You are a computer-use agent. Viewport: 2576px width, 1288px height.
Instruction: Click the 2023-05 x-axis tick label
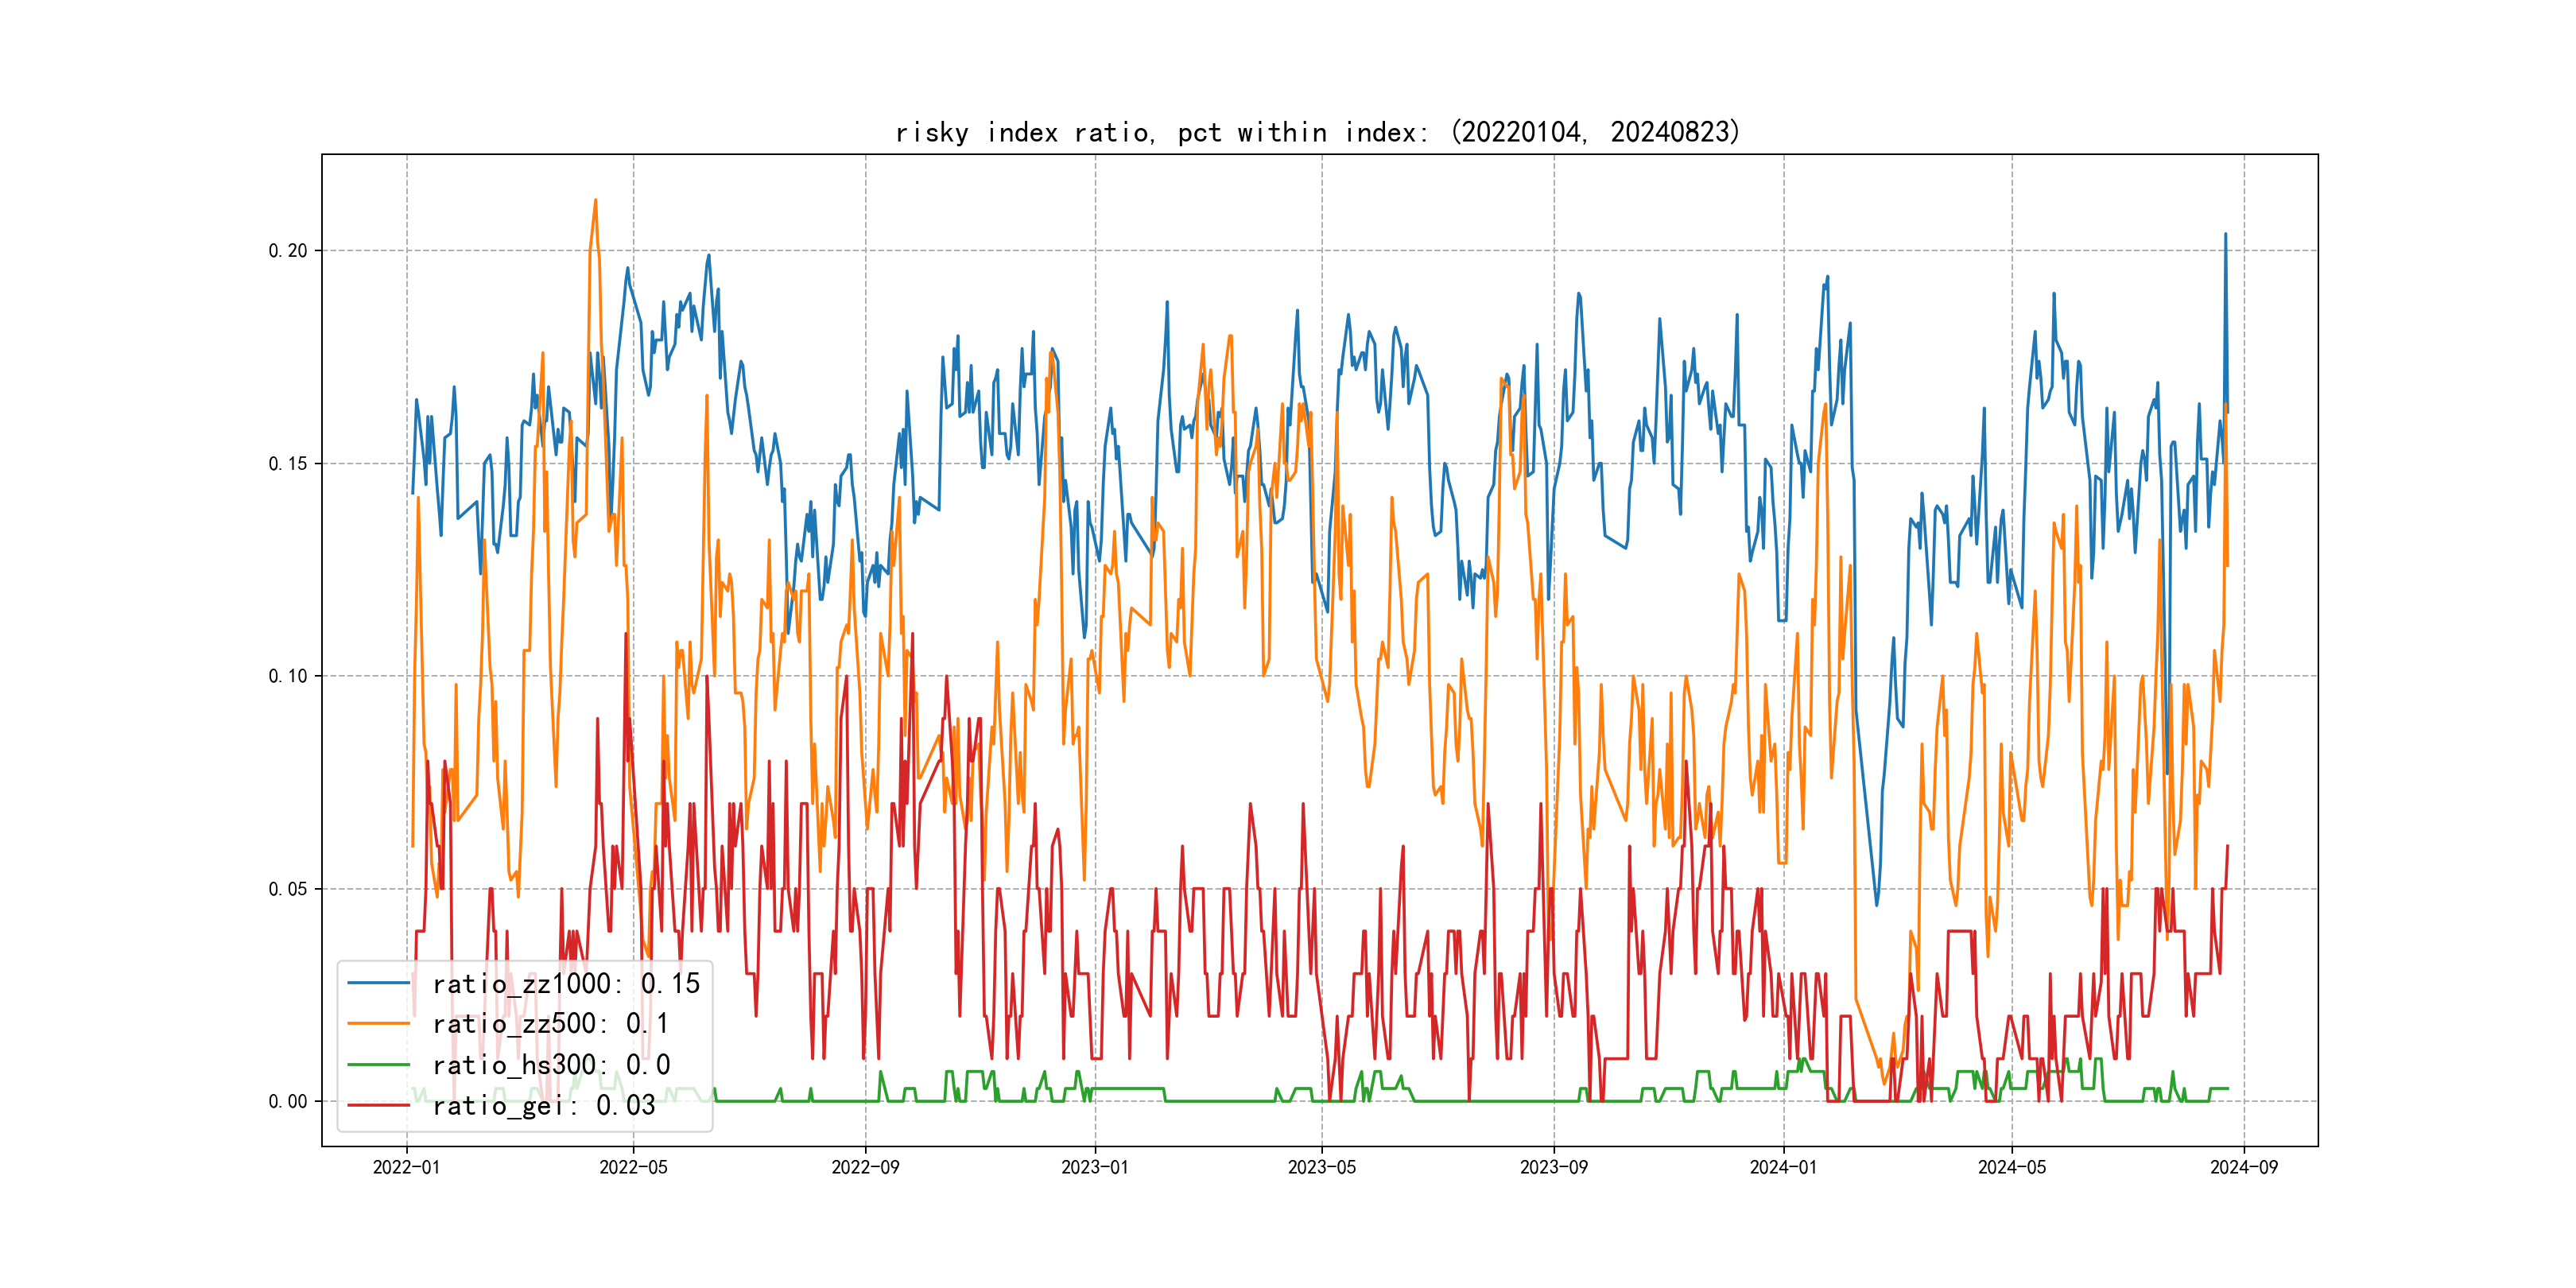(1321, 1167)
